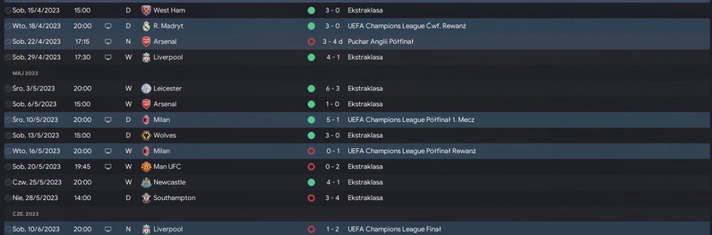Image resolution: width=712 pixels, height=235 pixels.
Task: Toggle the check circle beside Sob, 15/4/2023
Action: [8, 11]
